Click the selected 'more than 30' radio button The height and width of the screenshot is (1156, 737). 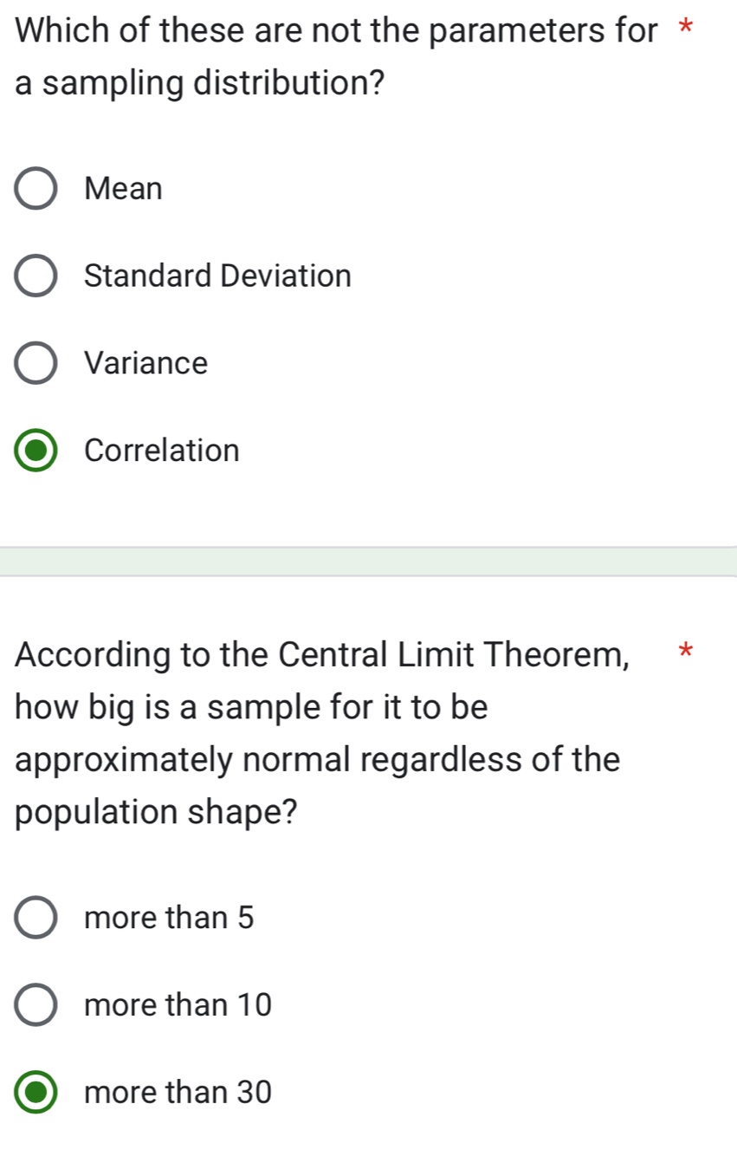tap(36, 1092)
